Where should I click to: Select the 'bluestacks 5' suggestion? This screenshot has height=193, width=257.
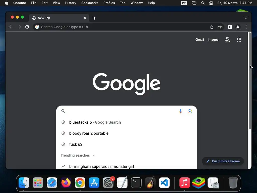(126, 122)
